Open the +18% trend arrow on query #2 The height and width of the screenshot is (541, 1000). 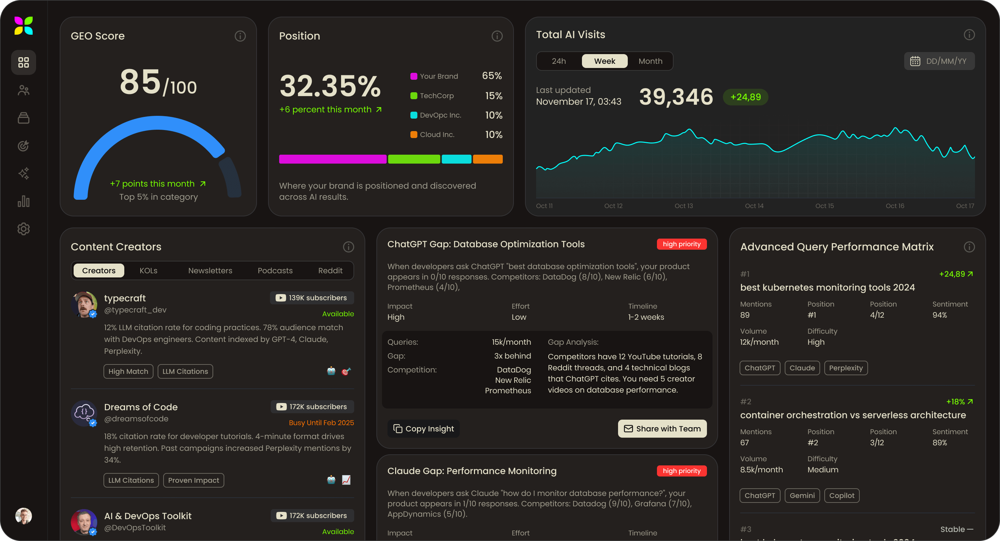point(970,402)
